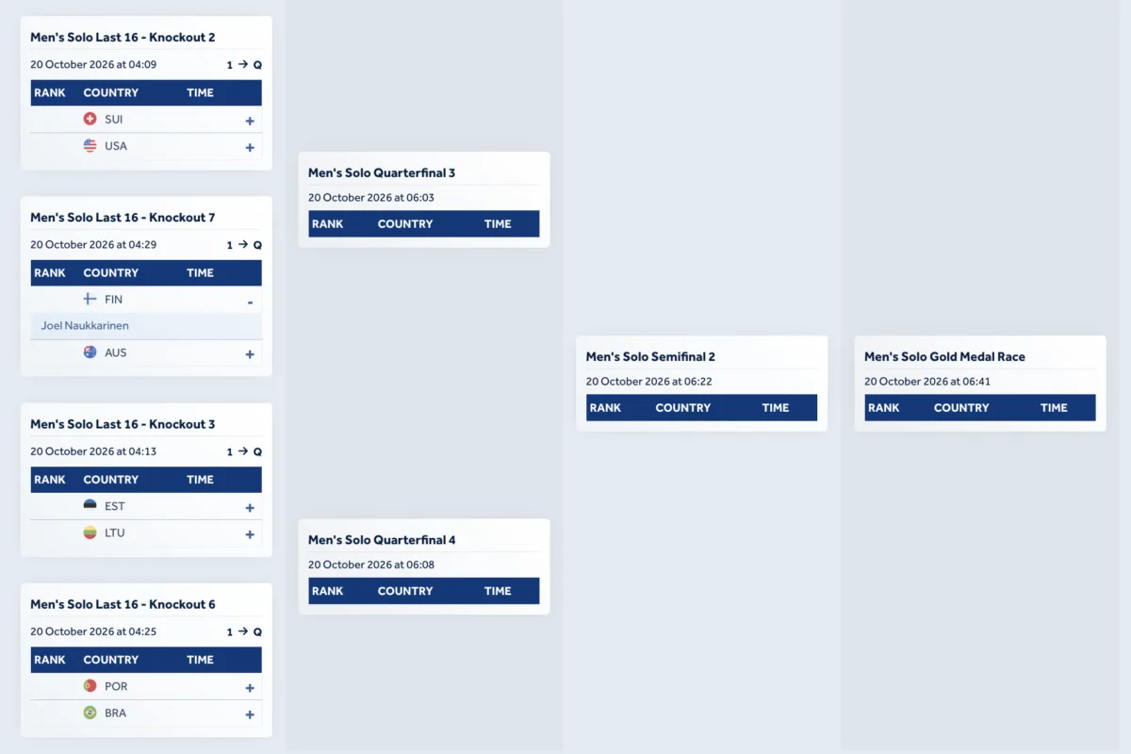The image size is (1131, 754).
Task: Open Men's Solo Quarterfinal 3 card title
Action: (x=382, y=172)
